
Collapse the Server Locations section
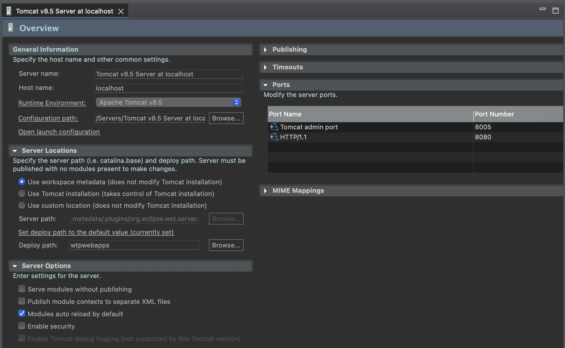15,151
